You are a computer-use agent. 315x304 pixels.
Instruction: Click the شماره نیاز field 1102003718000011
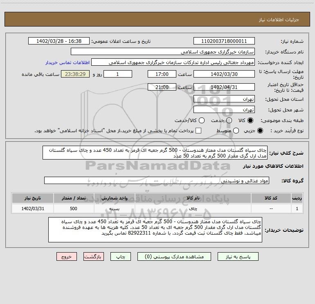[224, 41]
